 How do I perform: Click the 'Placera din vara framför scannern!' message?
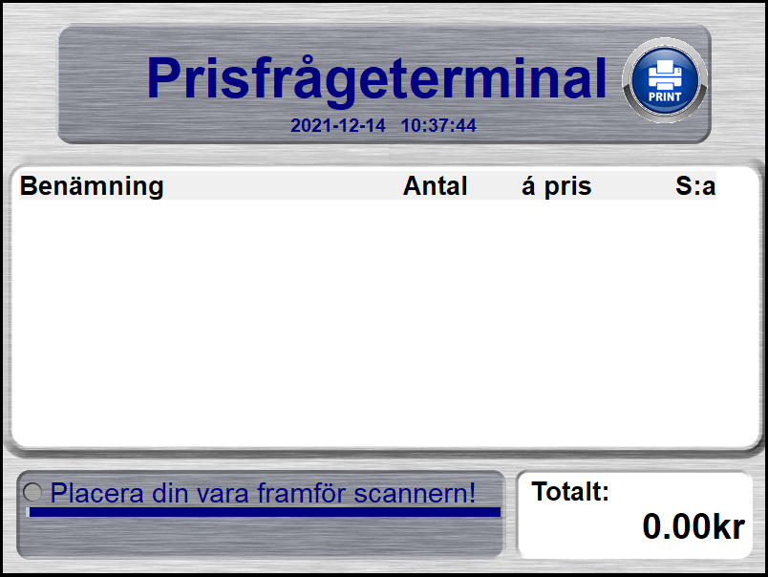(x=263, y=493)
